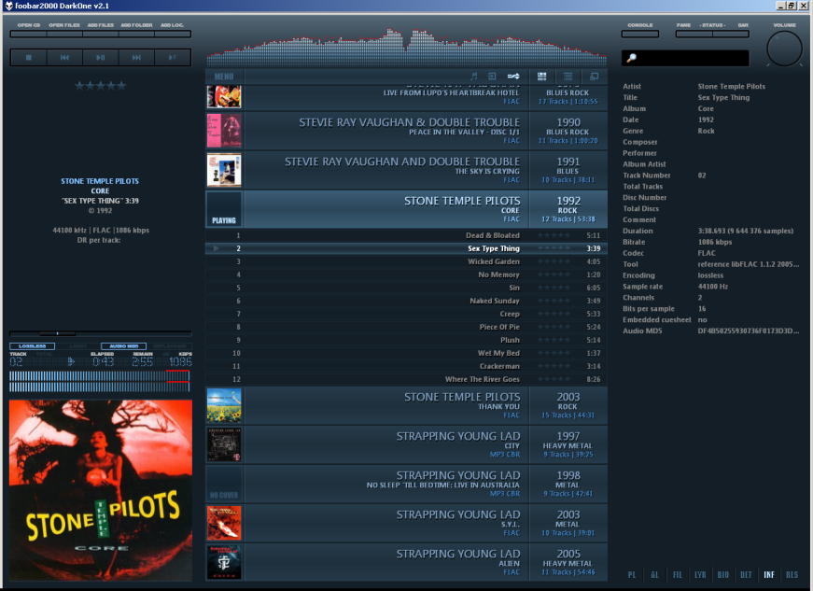
Task: Click the popup window view icon
Action: [595, 77]
